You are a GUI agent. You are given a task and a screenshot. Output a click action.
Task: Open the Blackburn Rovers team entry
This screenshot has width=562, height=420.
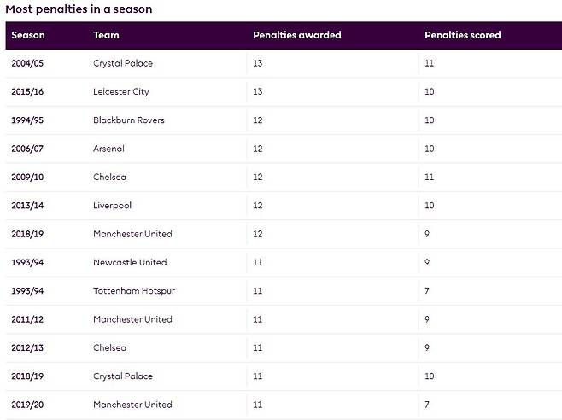[x=128, y=120]
